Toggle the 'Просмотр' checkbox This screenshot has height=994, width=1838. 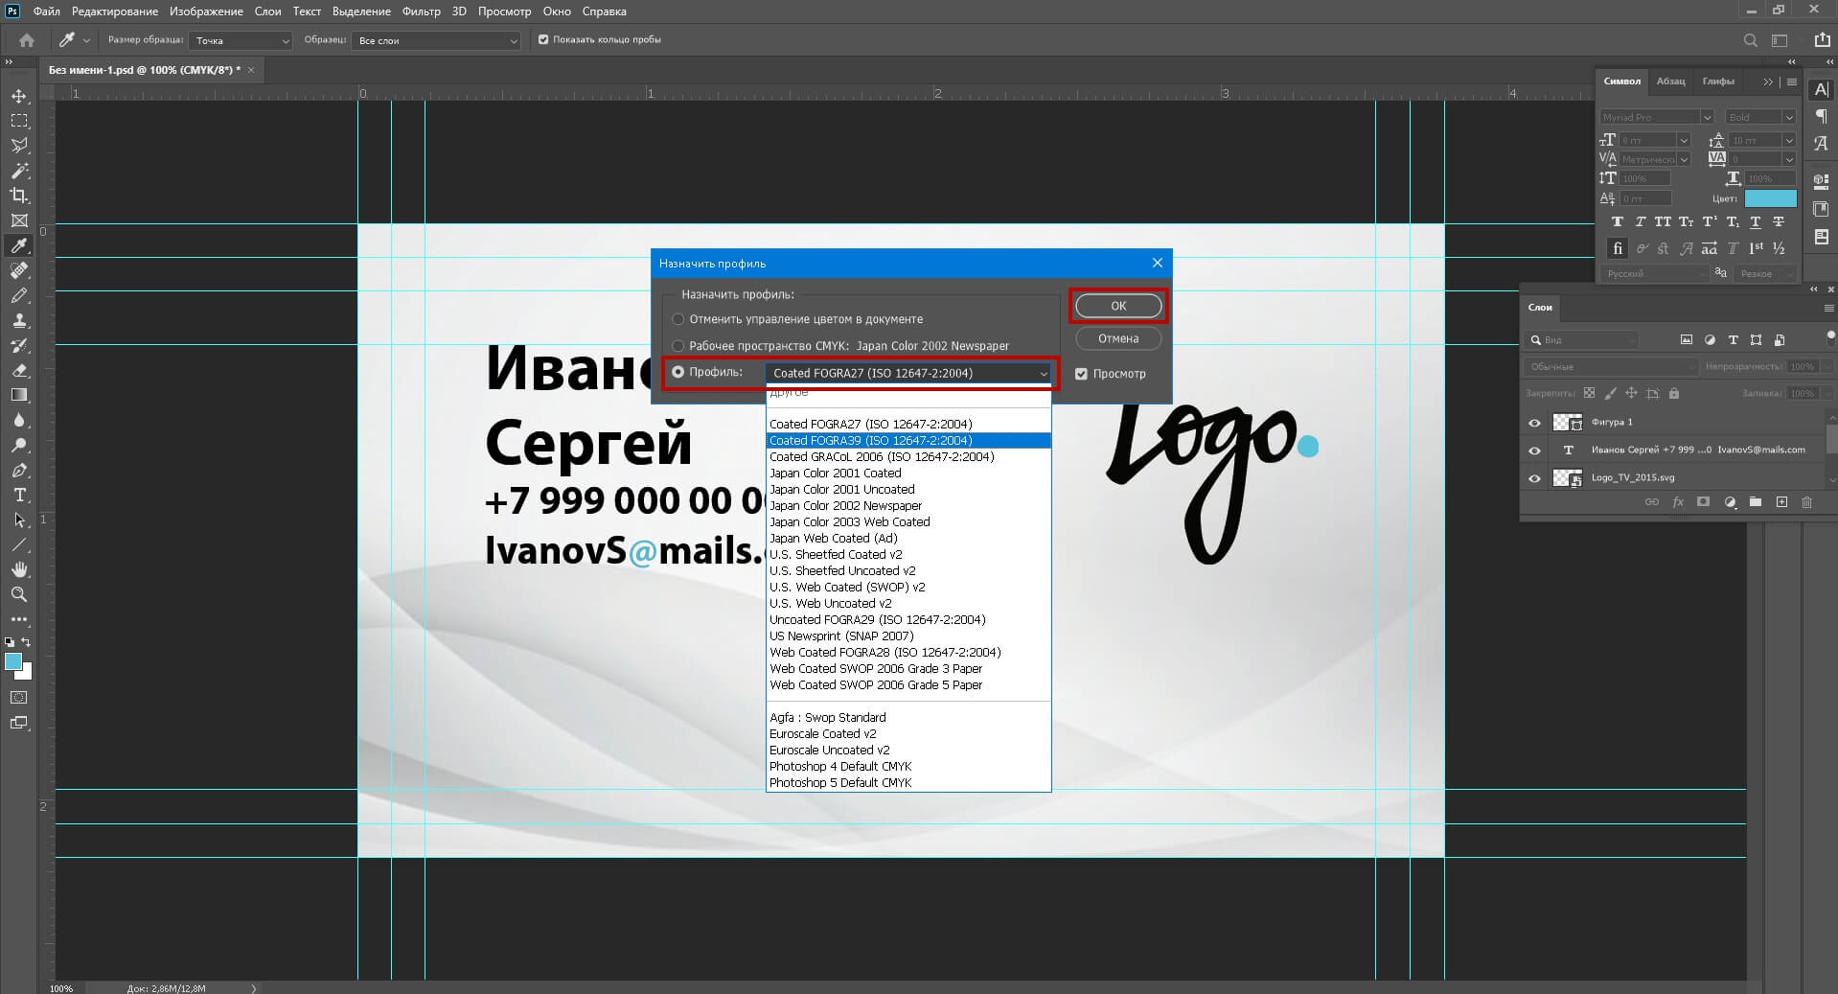(1081, 374)
